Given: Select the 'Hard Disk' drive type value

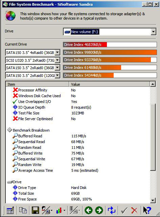Looking at the screenshot, I should (79, 188).
